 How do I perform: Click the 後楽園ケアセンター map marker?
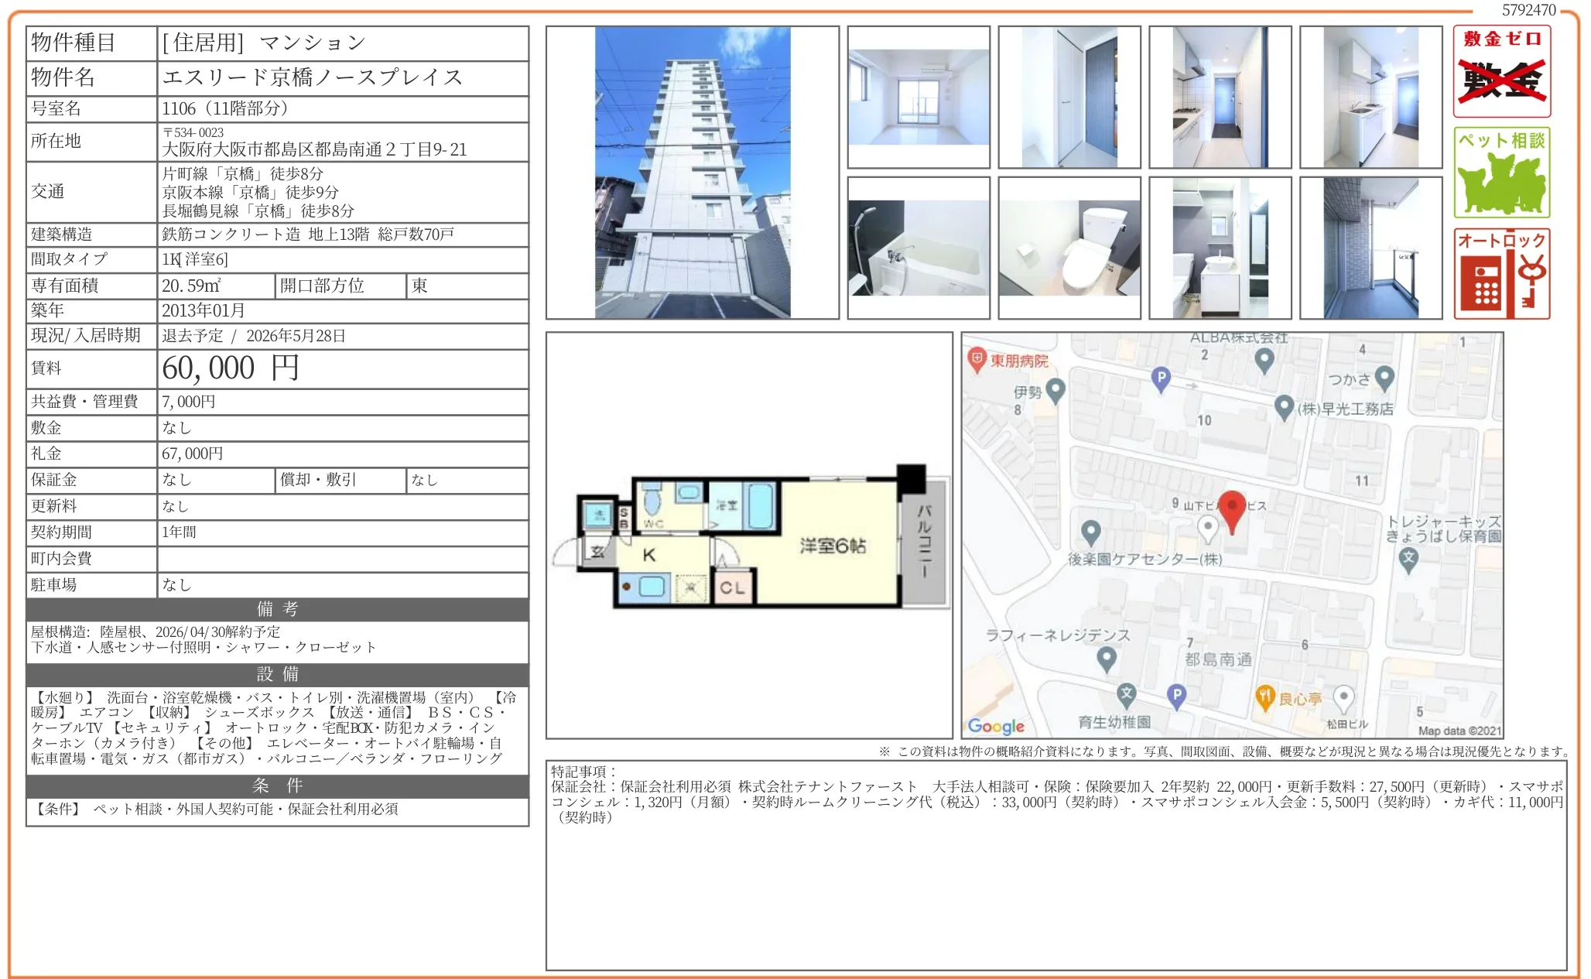click(1090, 532)
